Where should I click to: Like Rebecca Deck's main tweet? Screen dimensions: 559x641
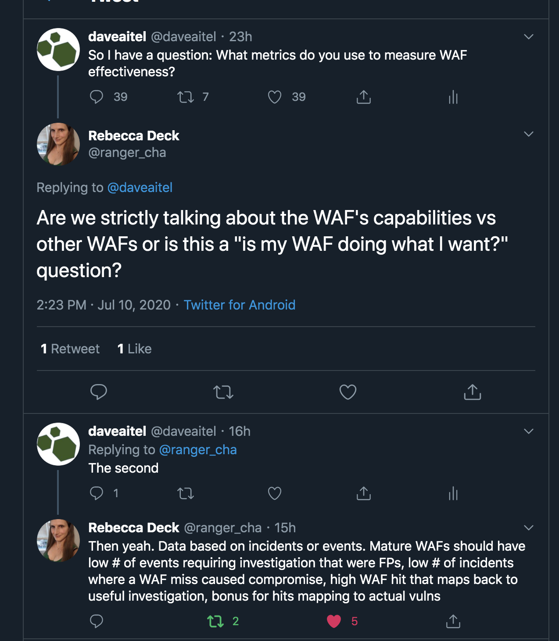(348, 392)
